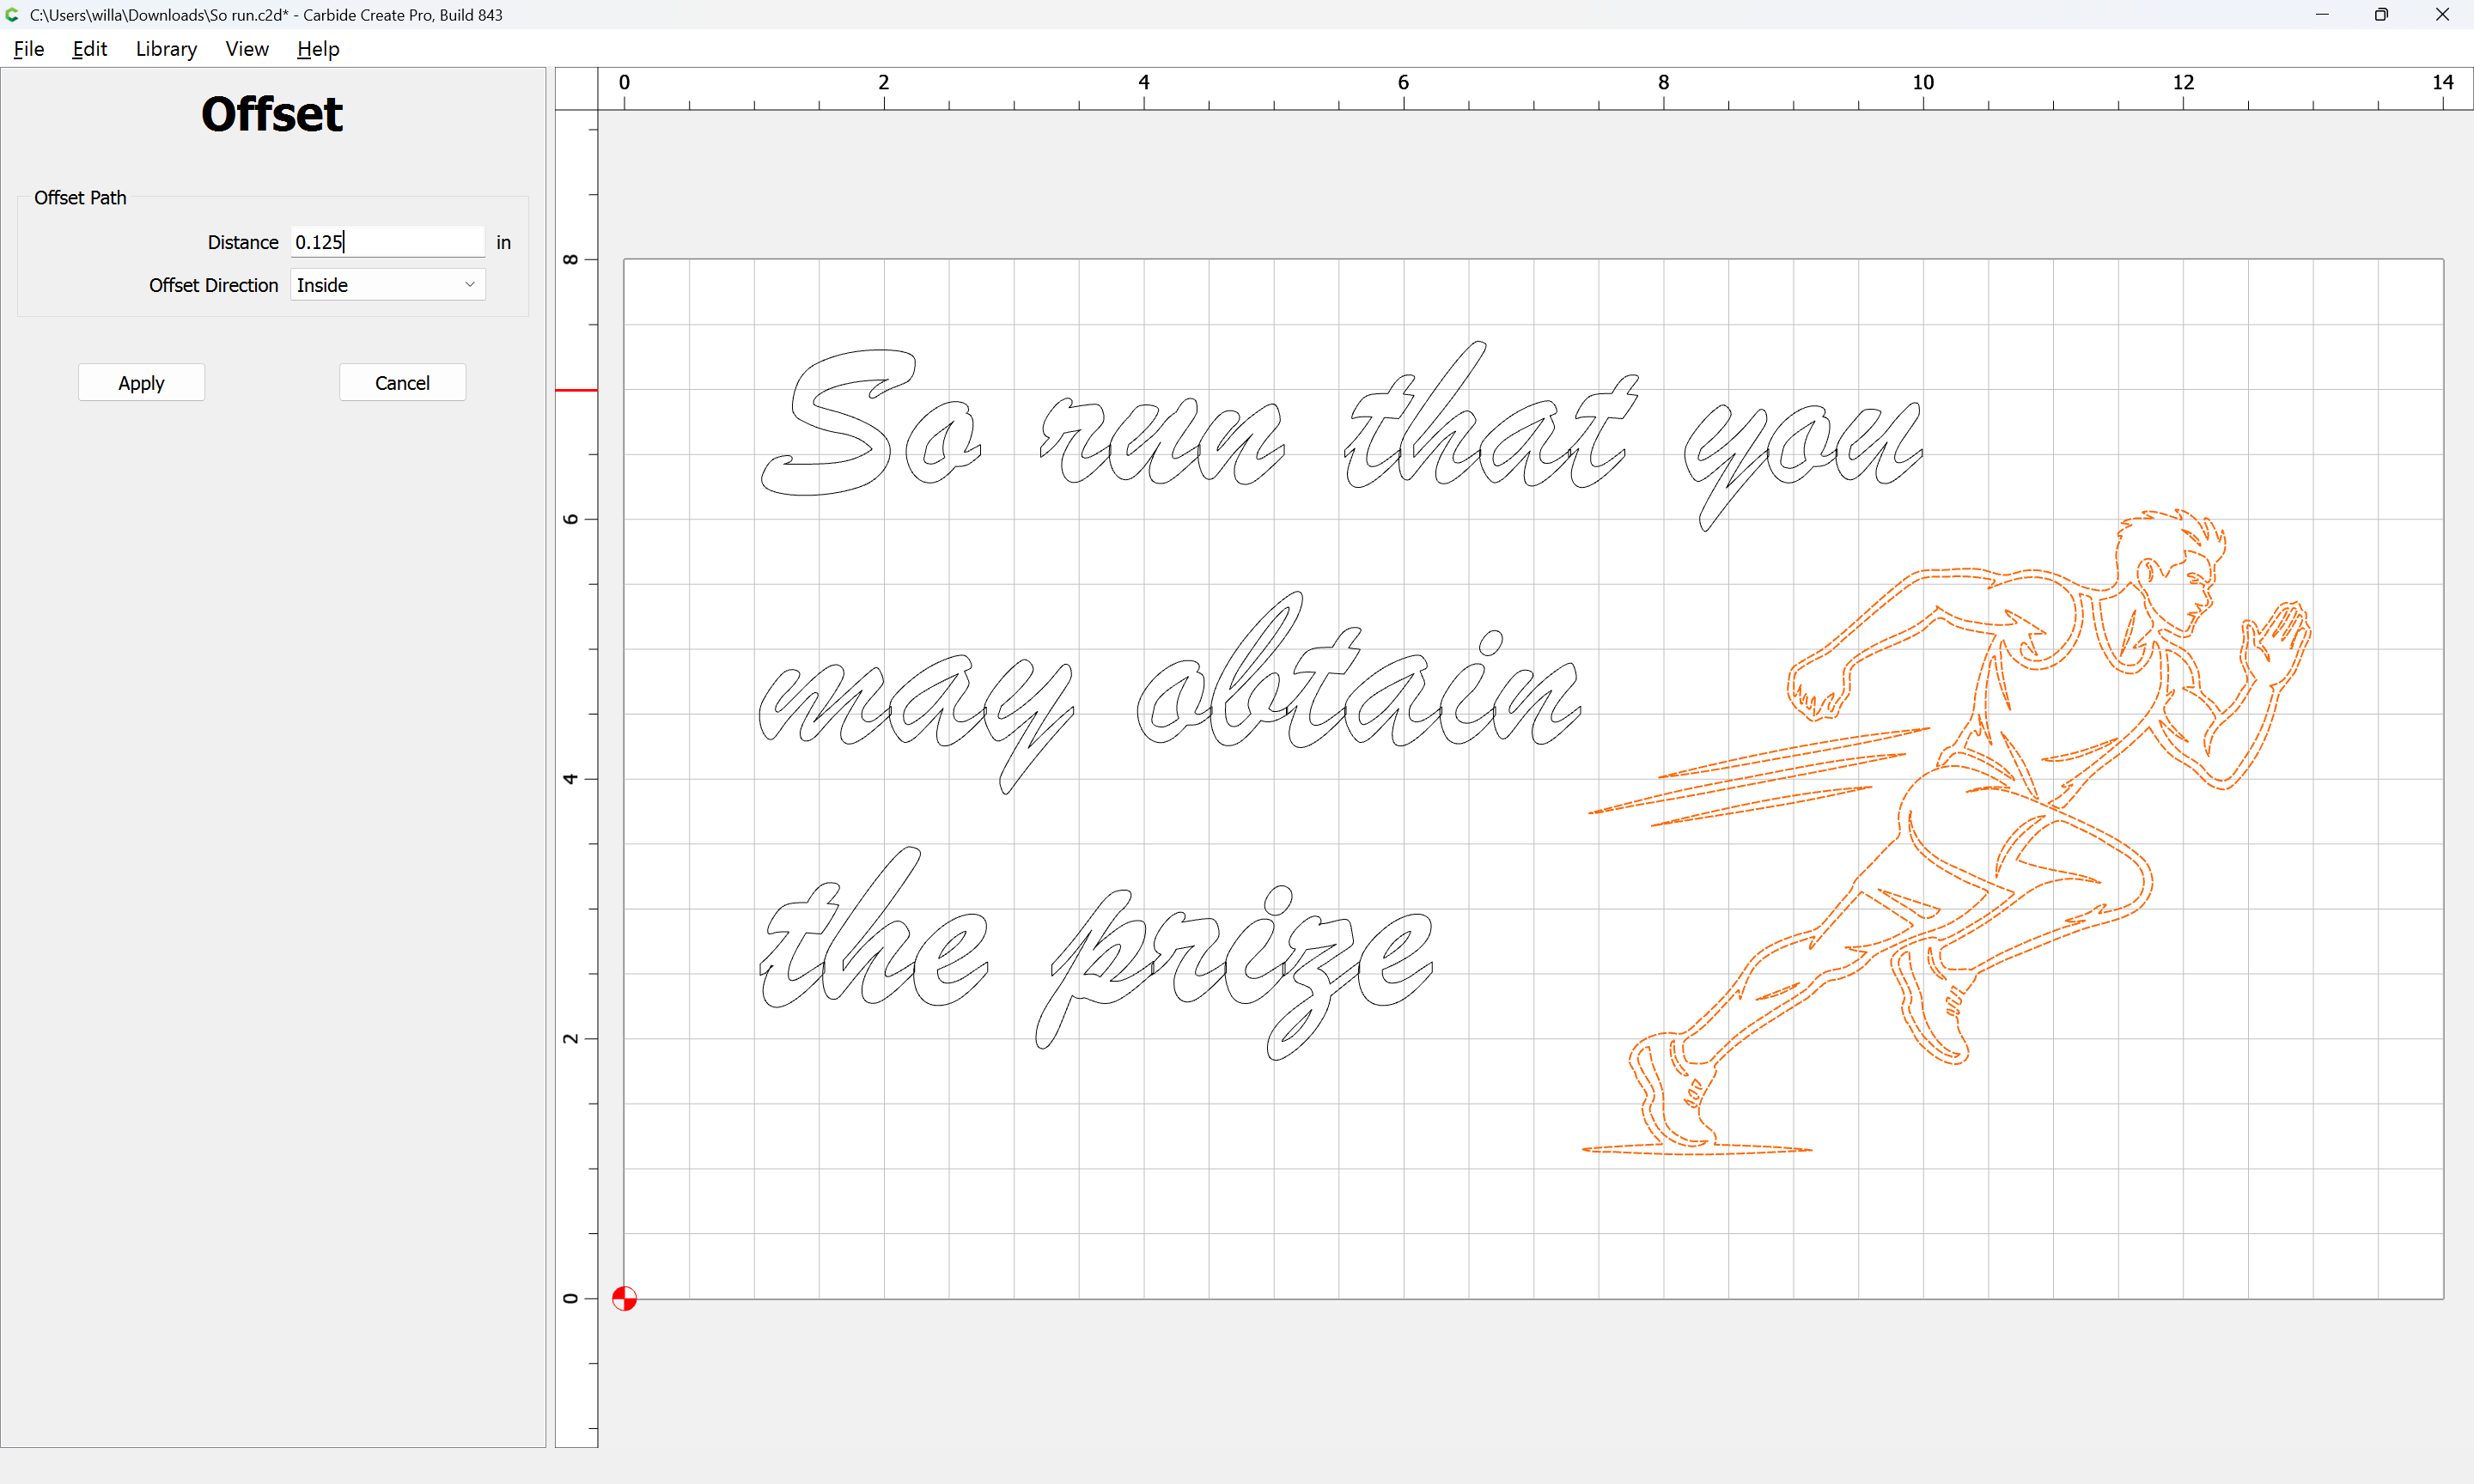Image resolution: width=2474 pixels, height=1484 pixels.
Task: Apply the offset path
Action: [x=141, y=383]
